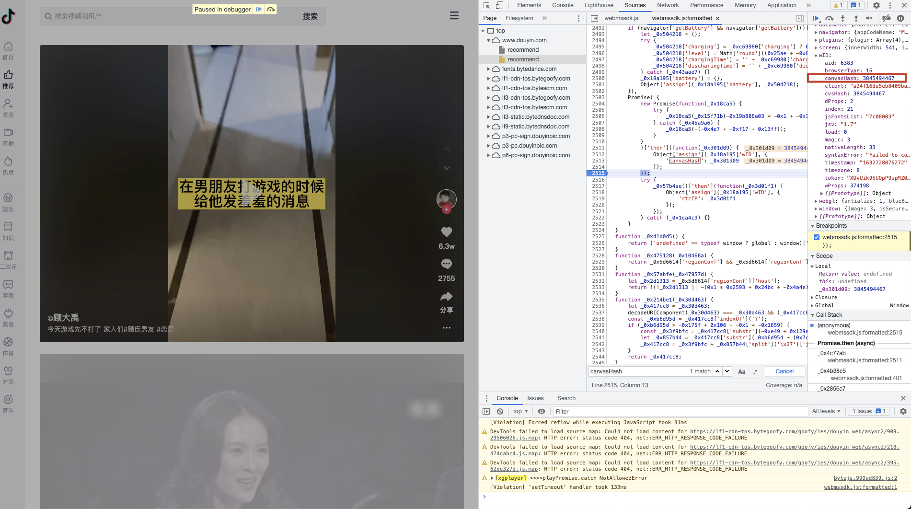Open the All levels log dropdown
Screen dimensions: 911x509
point(826,411)
